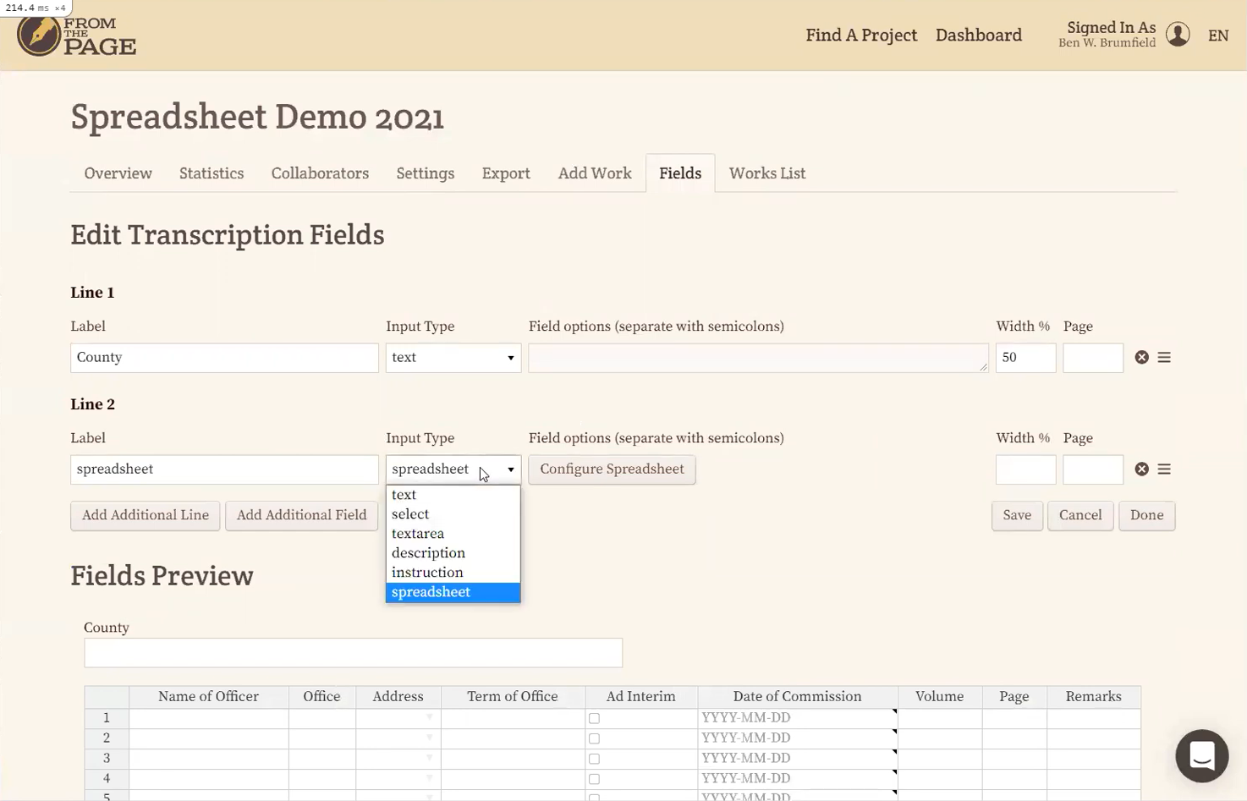
Task: Open the chat support widget
Action: 1201,755
